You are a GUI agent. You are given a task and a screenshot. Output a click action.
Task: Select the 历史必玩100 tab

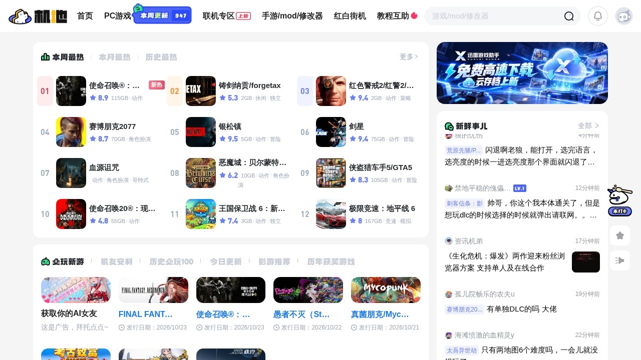[171, 261]
